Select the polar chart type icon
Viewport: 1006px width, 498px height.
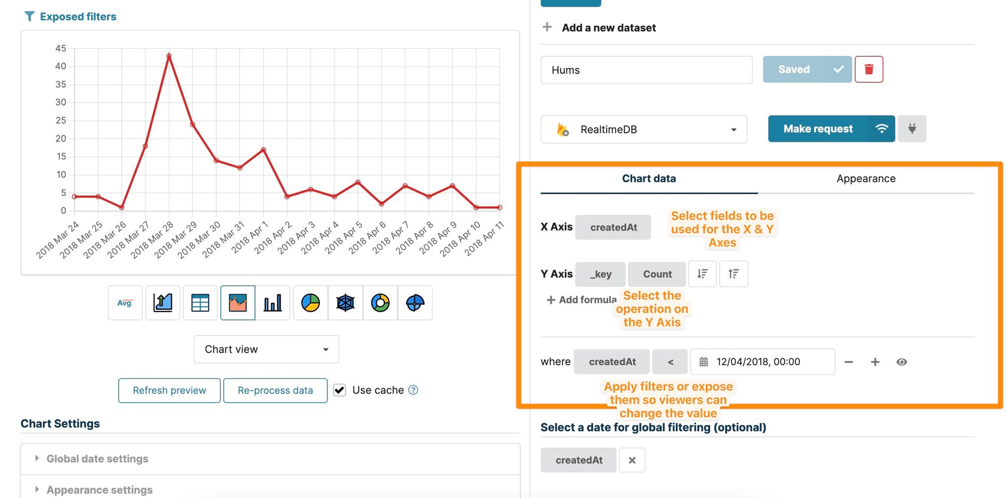(x=415, y=303)
